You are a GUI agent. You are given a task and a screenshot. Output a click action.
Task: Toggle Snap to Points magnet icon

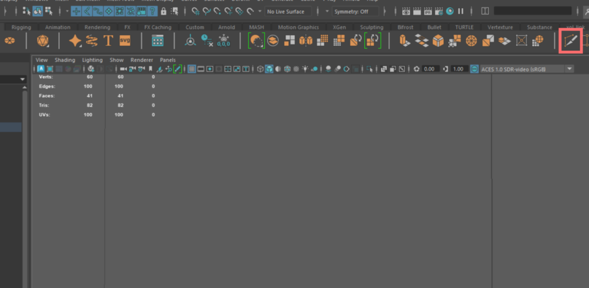(217, 11)
